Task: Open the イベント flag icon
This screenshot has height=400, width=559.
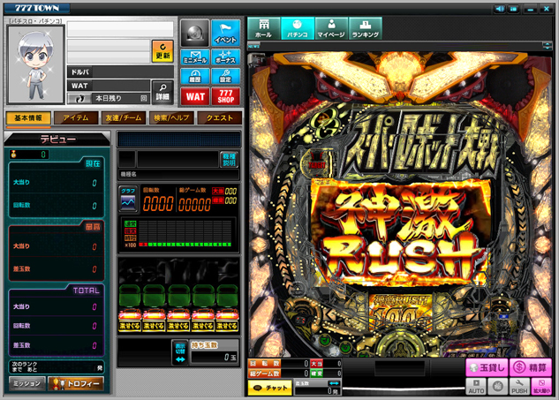Action: [226, 34]
